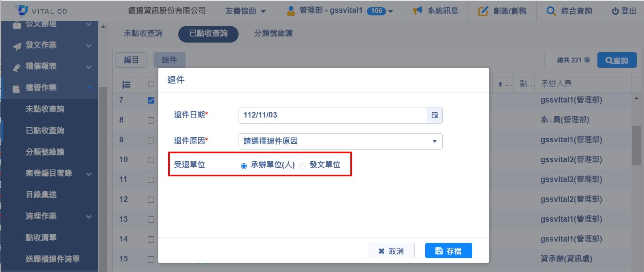This screenshot has width=644, height=272.
Task: Select the 發文單位 radio button
Action: click(303, 166)
